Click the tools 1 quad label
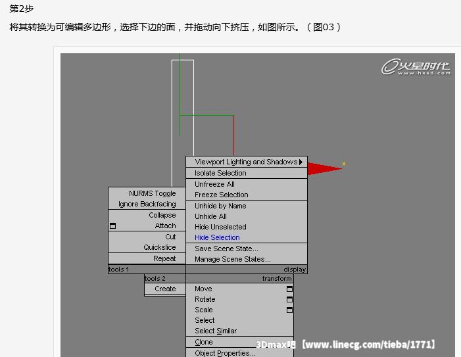The height and width of the screenshot is (357, 461). pos(118,270)
